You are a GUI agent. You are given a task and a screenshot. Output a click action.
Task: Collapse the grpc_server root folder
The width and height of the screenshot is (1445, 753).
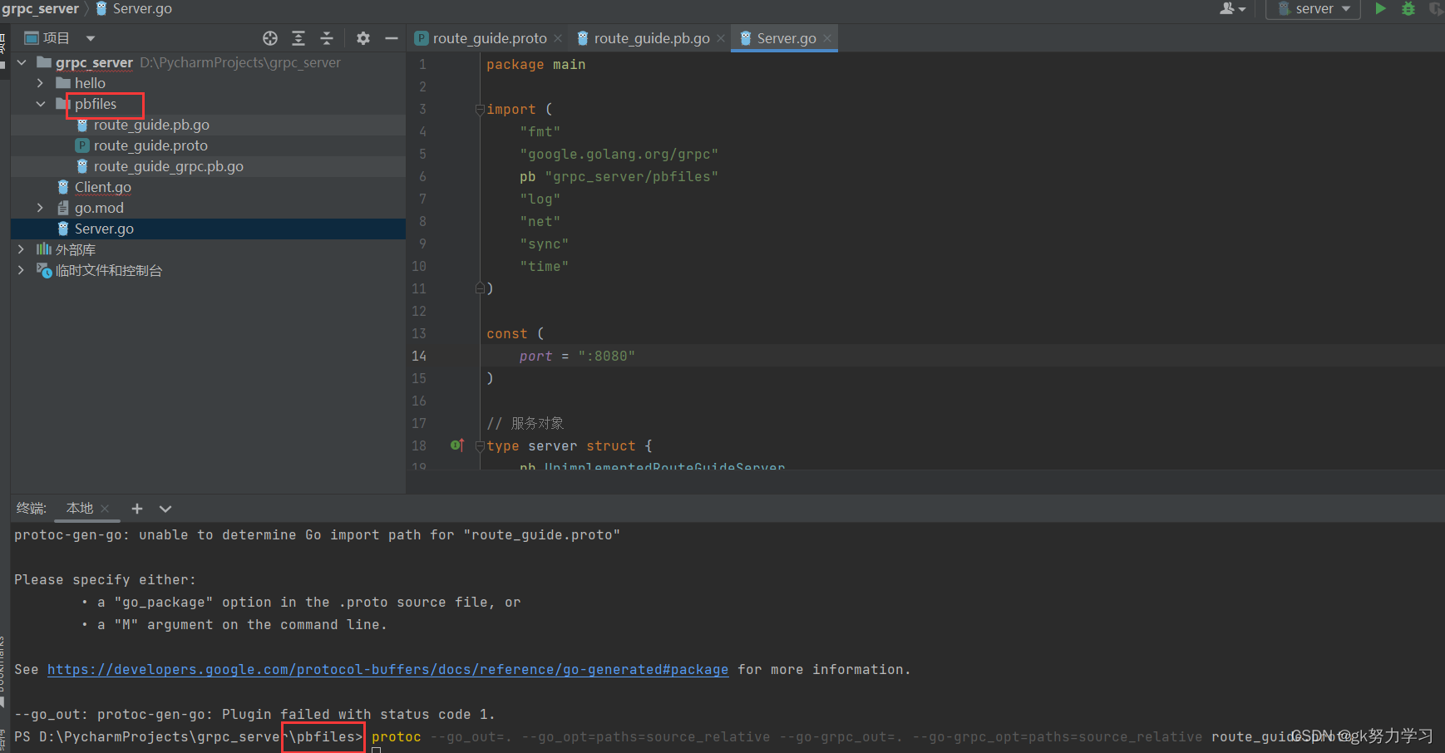pos(22,62)
